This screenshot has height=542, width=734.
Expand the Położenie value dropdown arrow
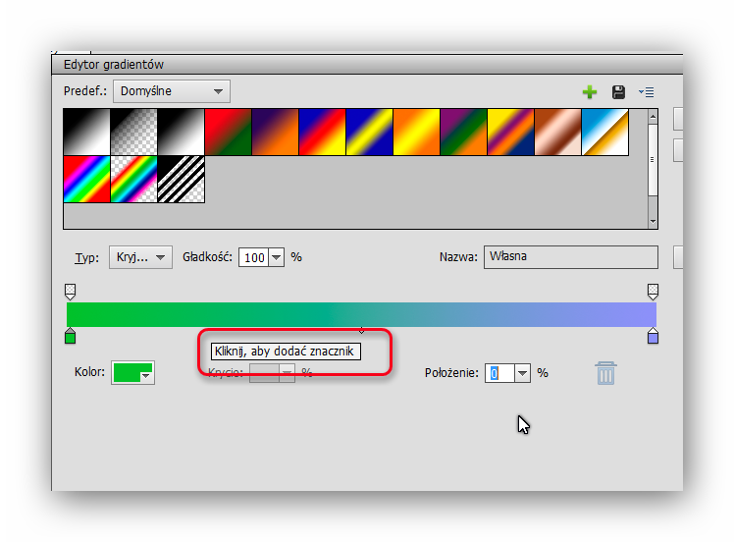pos(522,373)
